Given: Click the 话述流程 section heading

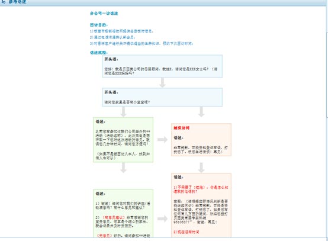Looking at the screenshot, I should click(x=99, y=53).
